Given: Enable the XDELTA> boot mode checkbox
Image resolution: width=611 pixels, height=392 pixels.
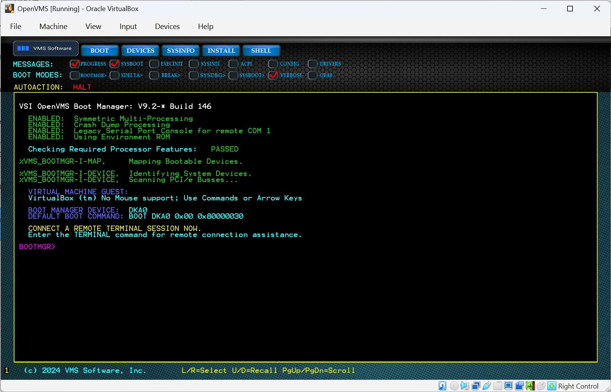Looking at the screenshot, I should click(114, 75).
